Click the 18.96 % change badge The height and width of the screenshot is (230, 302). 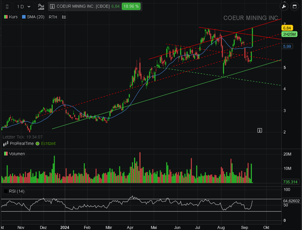click(131, 6)
